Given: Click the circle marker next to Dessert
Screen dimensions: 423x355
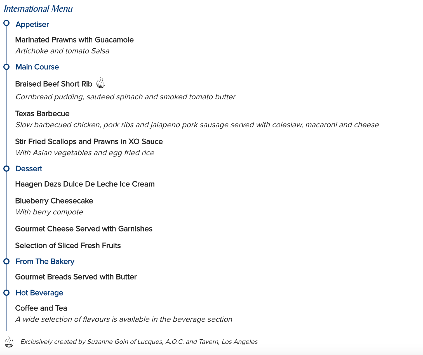Looking at the screenshot, I should tap(6, 169).
